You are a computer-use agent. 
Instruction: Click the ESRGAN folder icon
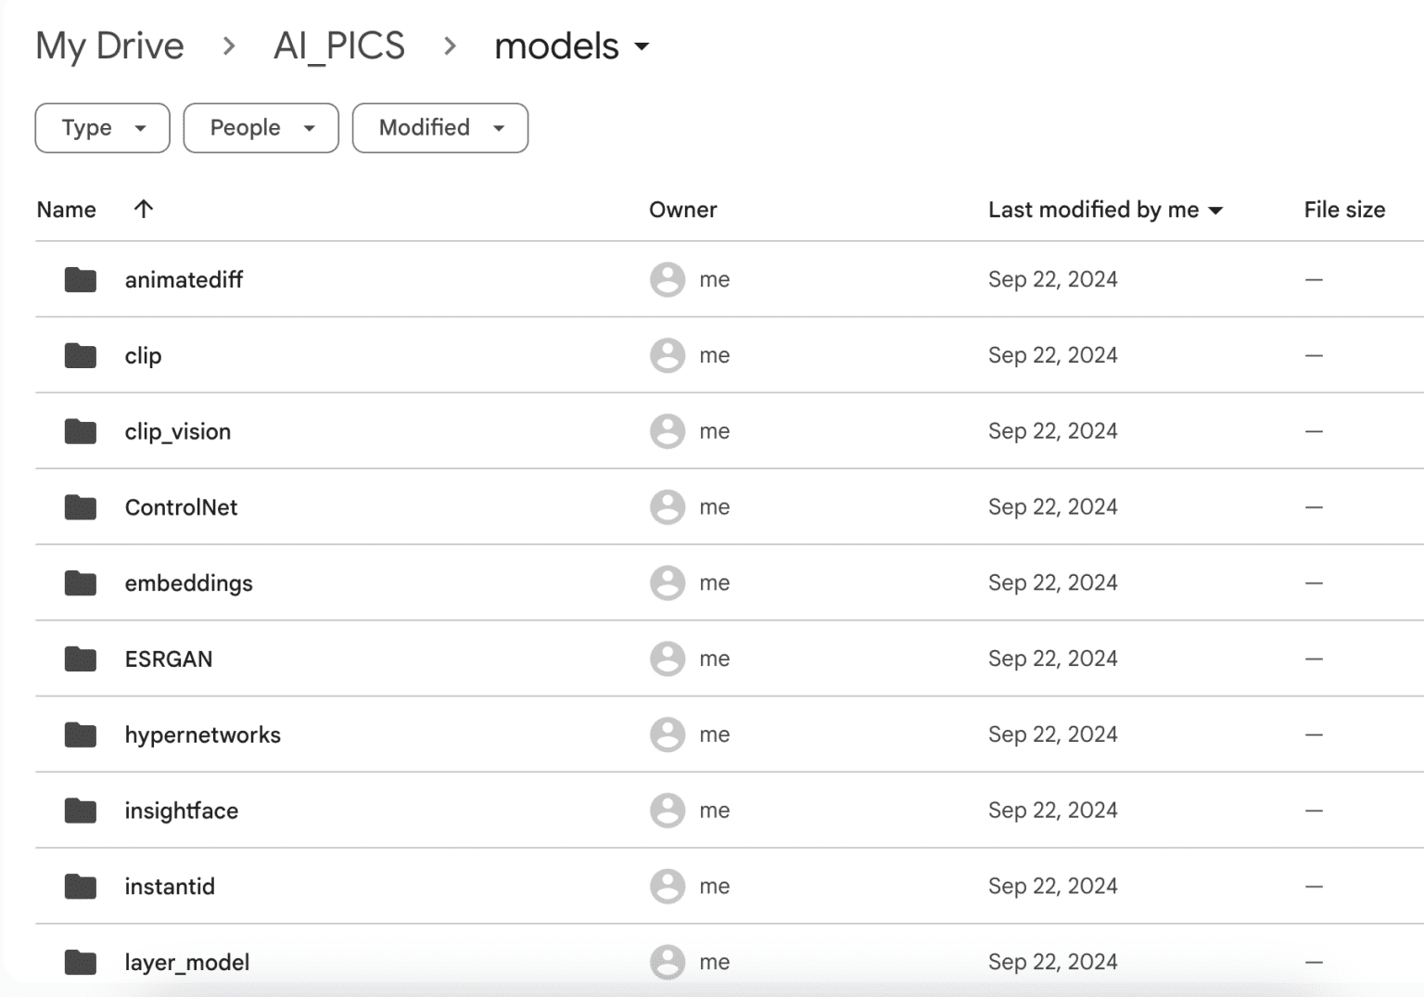tap(81, 659)
